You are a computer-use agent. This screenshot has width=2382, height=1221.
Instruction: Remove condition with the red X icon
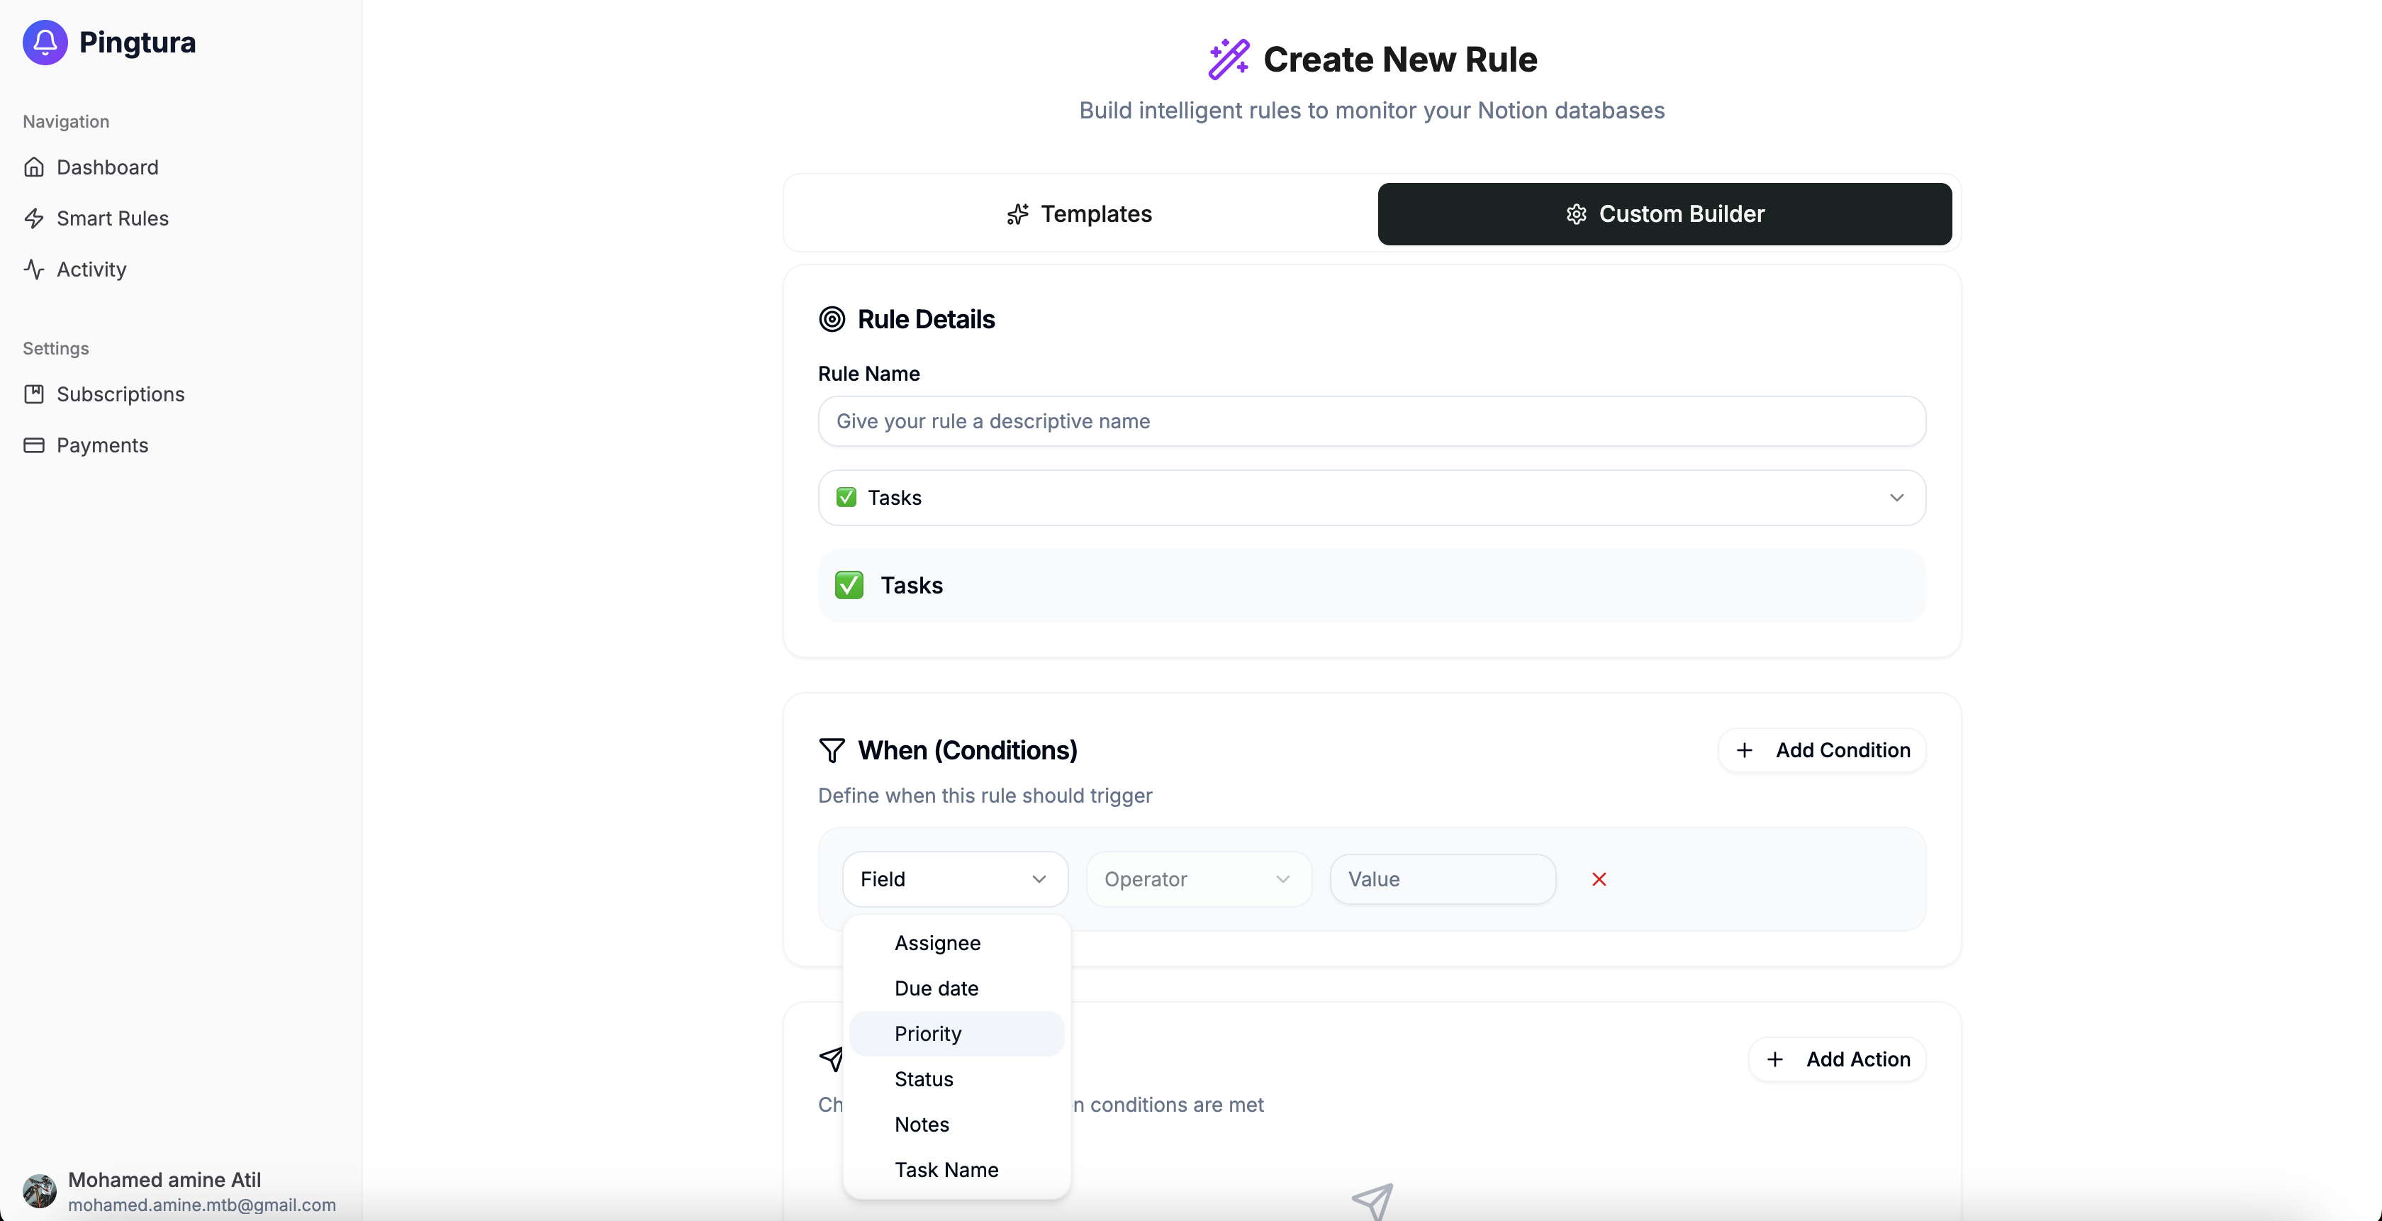point(1599,879)
